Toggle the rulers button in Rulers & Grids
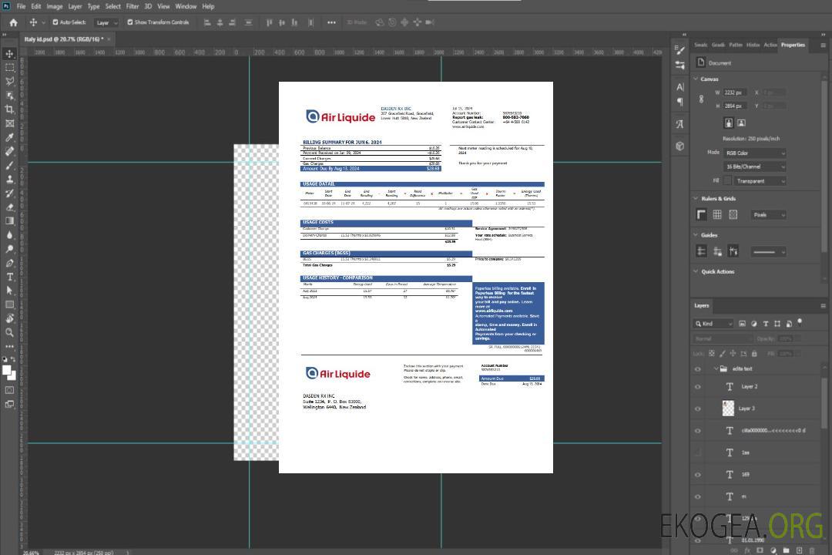832x555 pixels. [702, 214]
